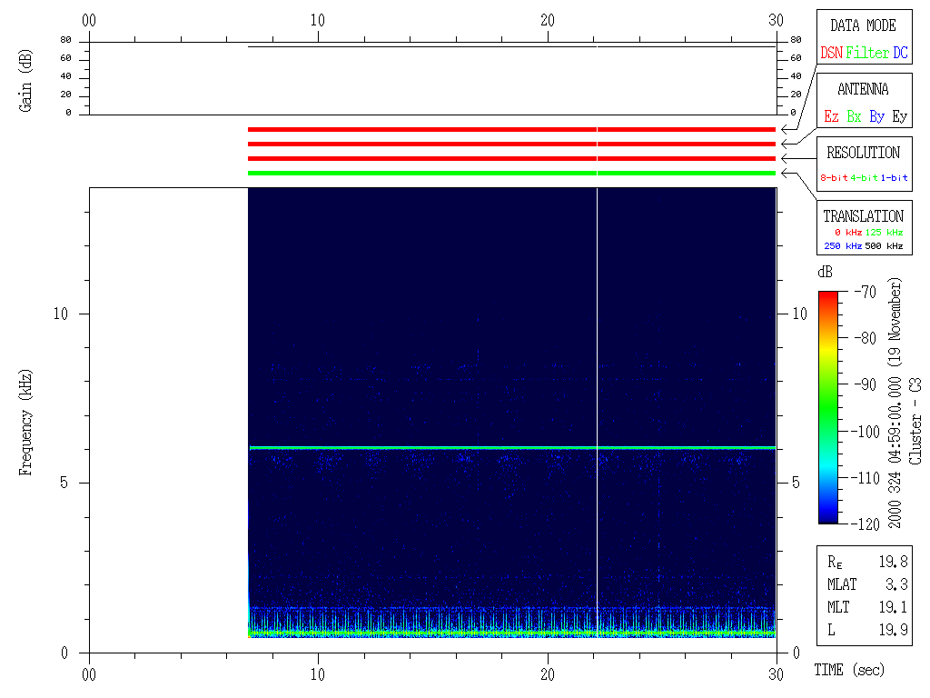The height and width of the screenshot is (698, 930).
Task: Choose the blue By antenna label
Action: click(x=876, y=116)
